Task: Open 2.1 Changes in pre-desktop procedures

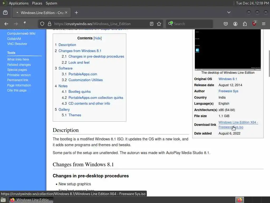Action: pos(96,57)
